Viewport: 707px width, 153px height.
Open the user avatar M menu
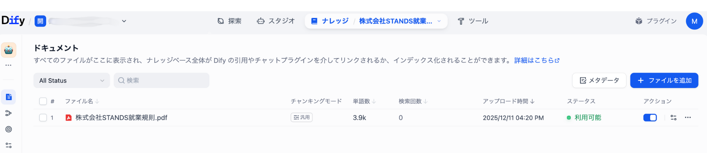pos(694,21)
